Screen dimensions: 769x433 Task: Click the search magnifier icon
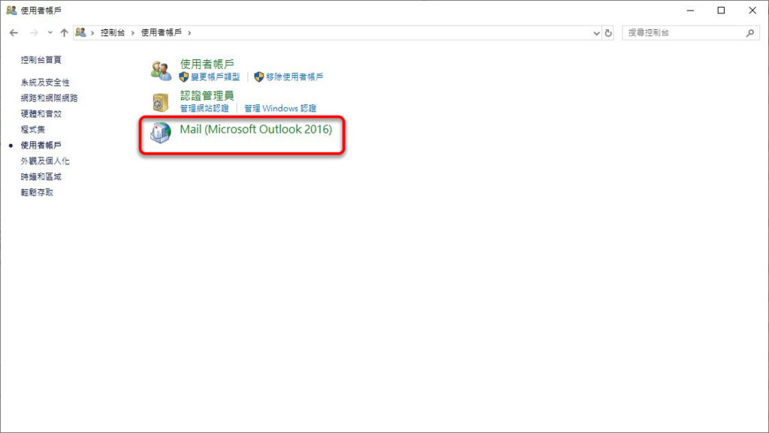pyautogui.click(x=750, y=33)
